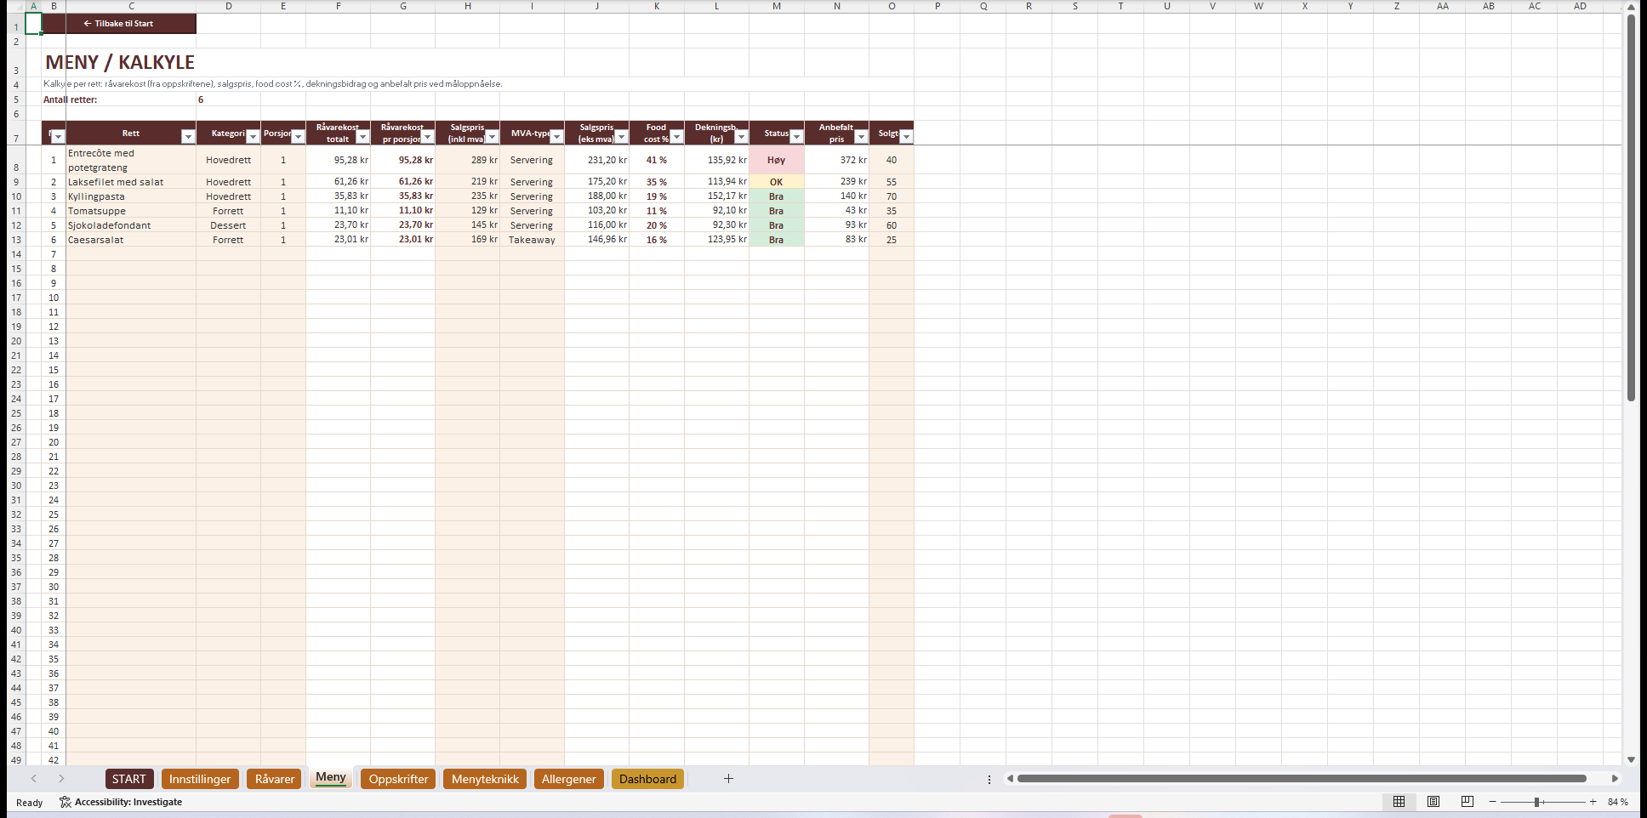Click Accessibility Investigate status icon
This screenshot has width=1647, height=818.
point(66,802)
